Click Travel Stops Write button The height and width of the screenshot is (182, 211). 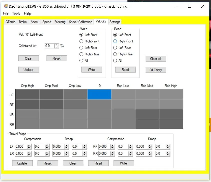[124, 163]
